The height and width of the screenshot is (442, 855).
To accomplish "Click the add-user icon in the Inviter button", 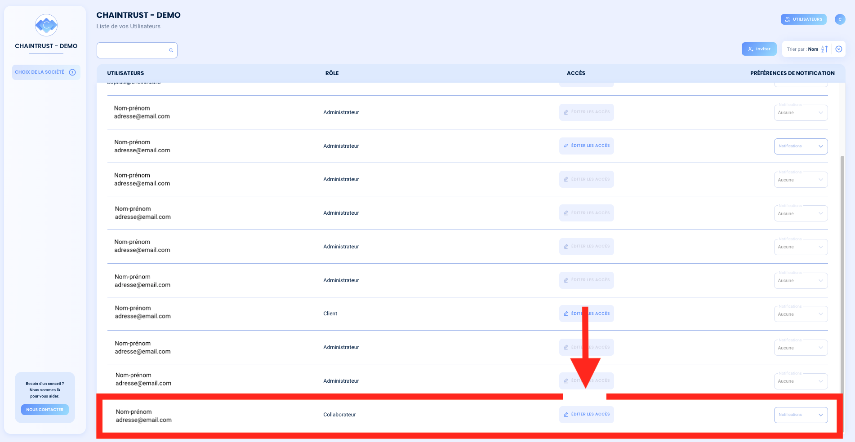I will point(751,49).
